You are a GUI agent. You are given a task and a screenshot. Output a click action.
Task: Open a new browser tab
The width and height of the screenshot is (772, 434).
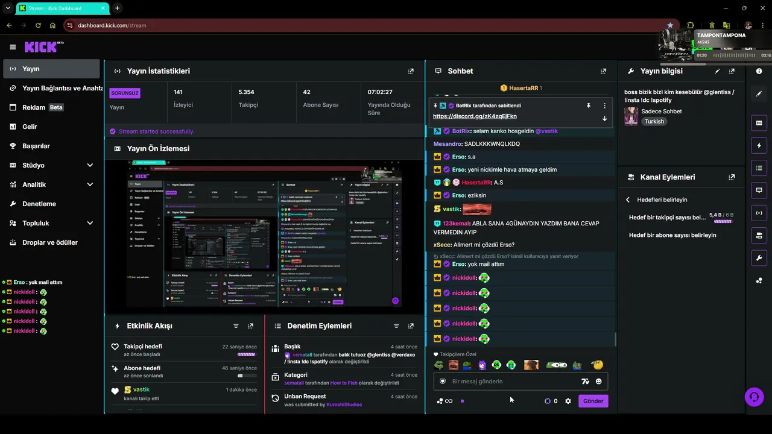click(x=117, y=8)
